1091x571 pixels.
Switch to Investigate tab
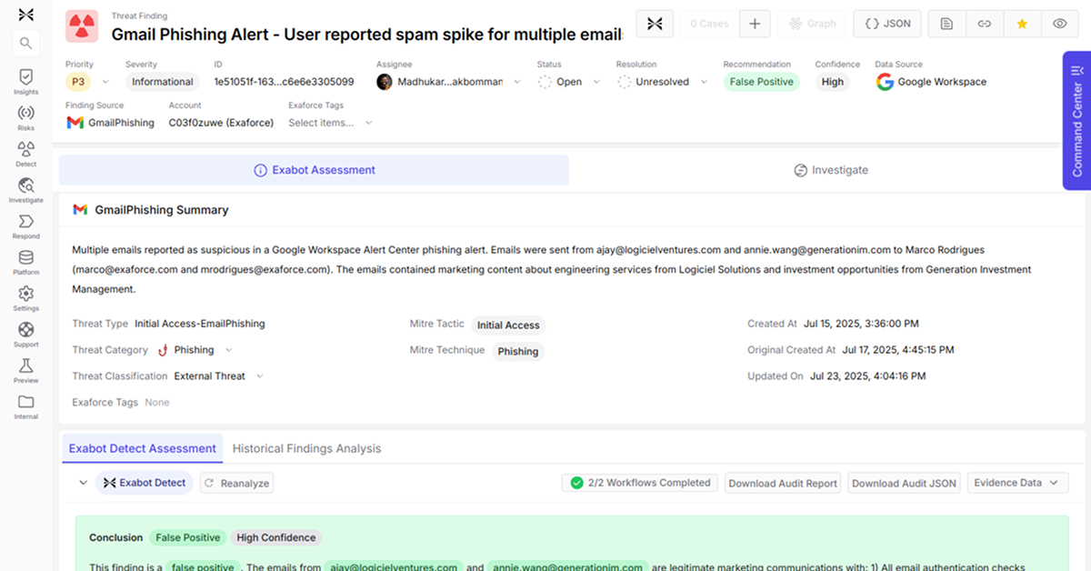(x=830, y=170)
